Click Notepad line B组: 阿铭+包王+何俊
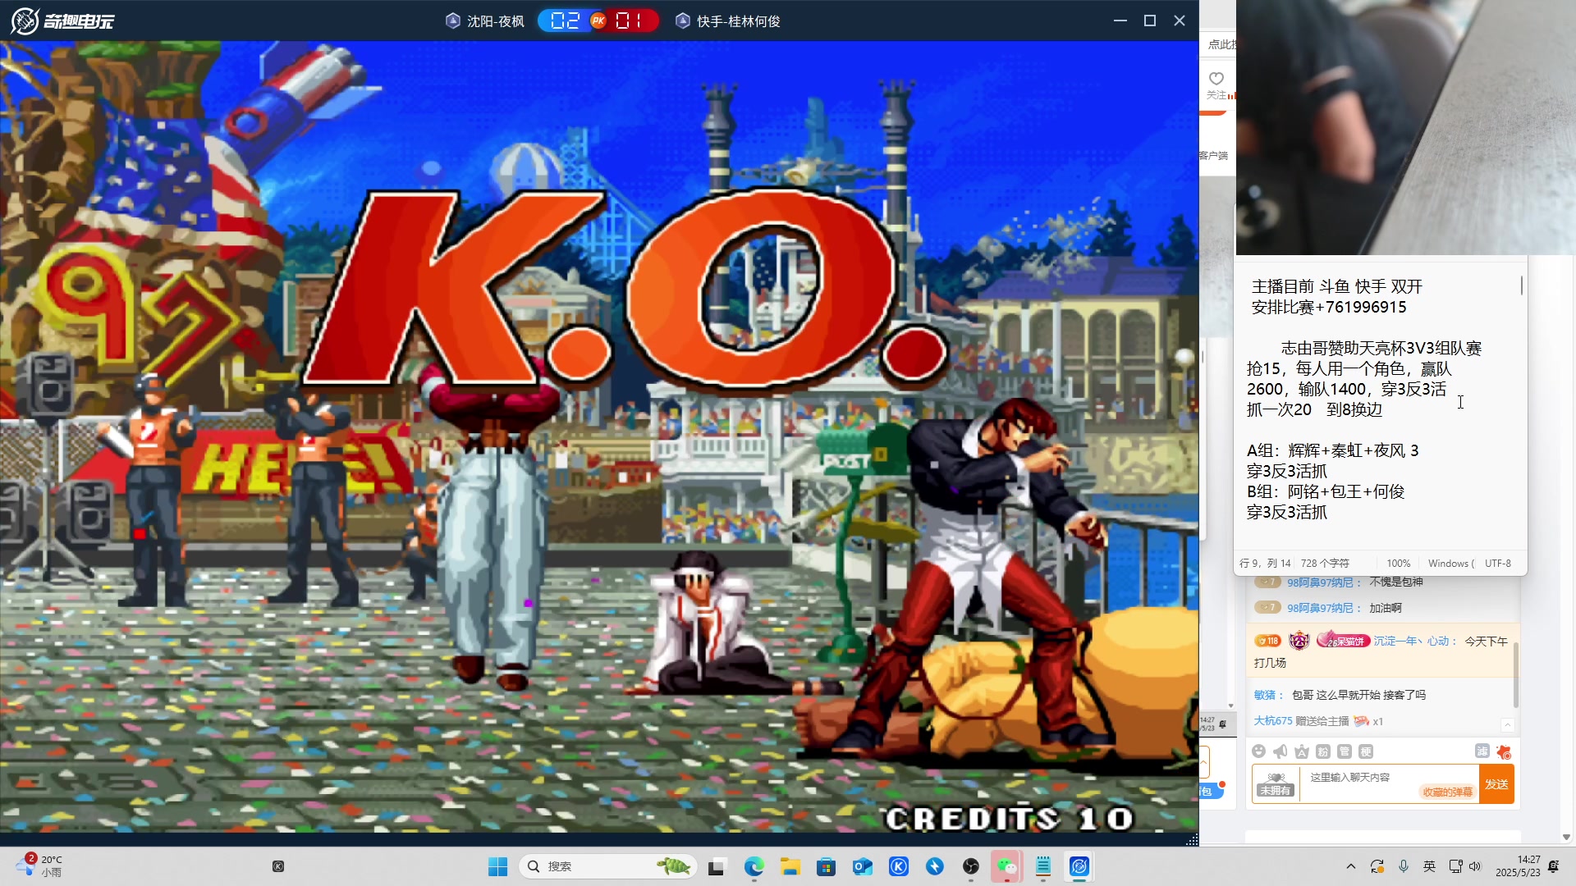The height and width of the screenshot is (886, 1576). pyautogui.click(x=1325, y=491)
